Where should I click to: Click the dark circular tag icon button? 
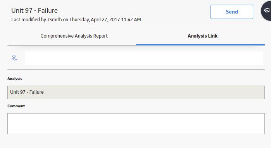(266, 10)
